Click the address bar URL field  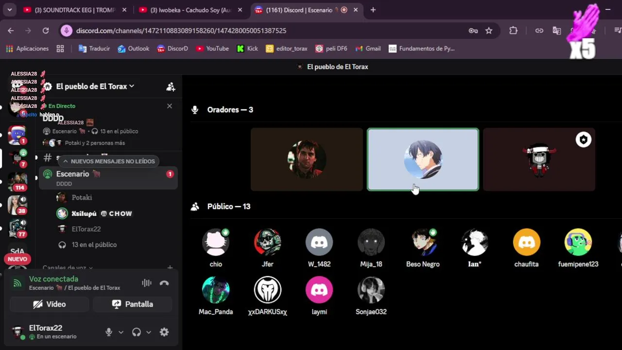click(x=181, y=31)
